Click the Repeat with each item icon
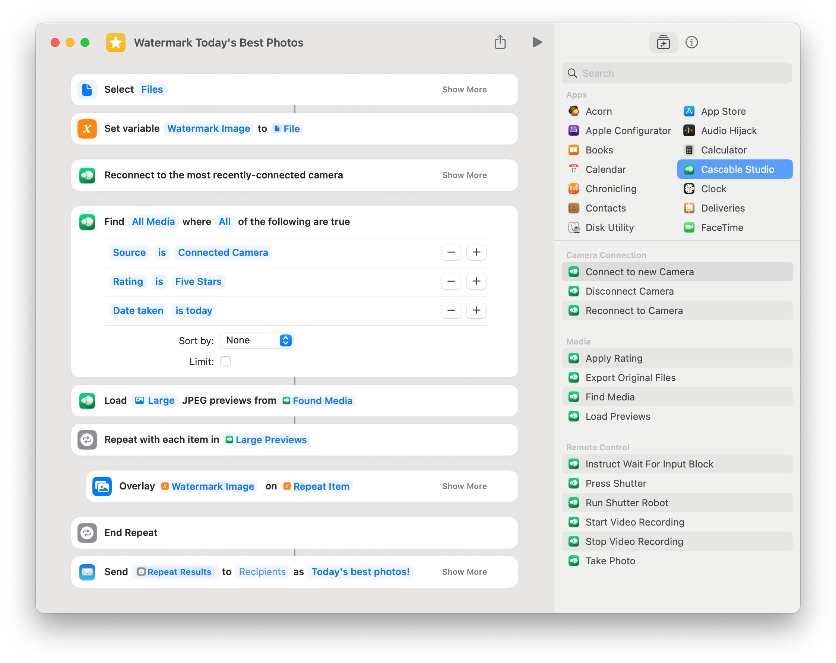This screenshot has width=836, height=663. [87, 440]
